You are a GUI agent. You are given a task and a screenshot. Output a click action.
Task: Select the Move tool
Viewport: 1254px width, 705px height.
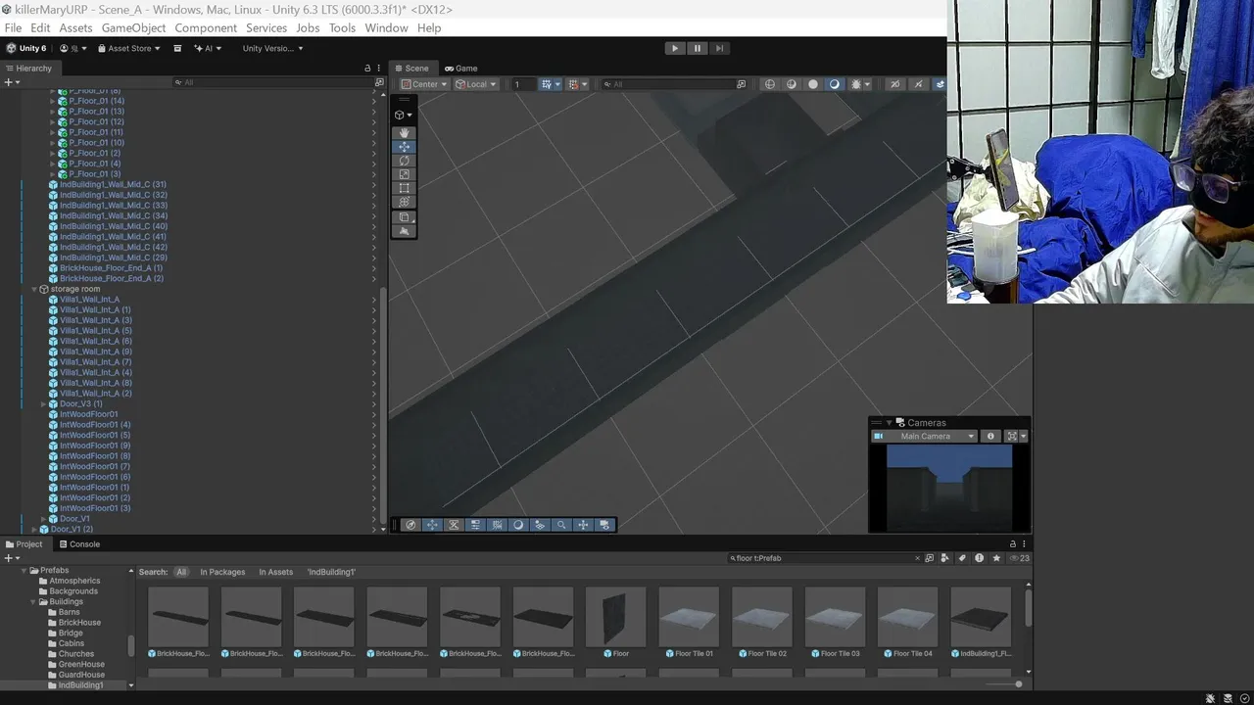click(x=404, y=147)
